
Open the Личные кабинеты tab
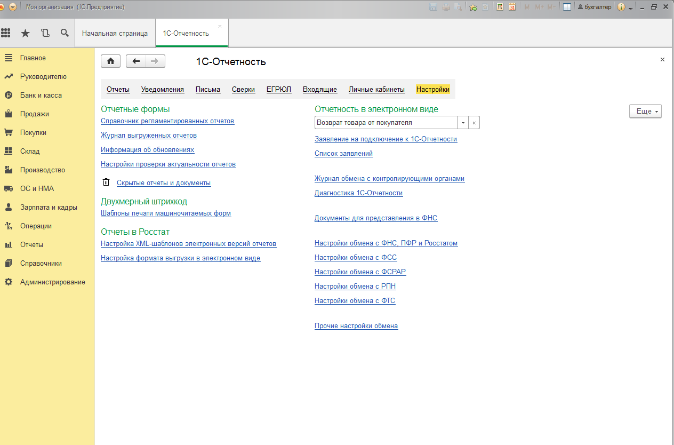pos(377,89)
